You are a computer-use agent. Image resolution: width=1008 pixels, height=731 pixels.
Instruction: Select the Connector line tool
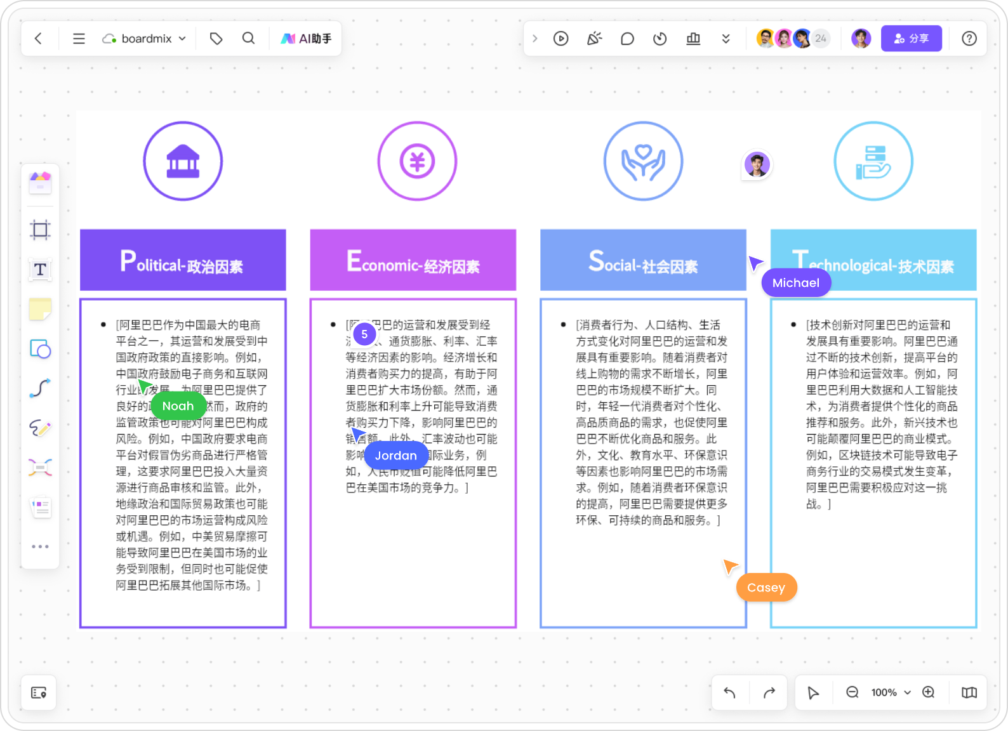coord(41,388)
